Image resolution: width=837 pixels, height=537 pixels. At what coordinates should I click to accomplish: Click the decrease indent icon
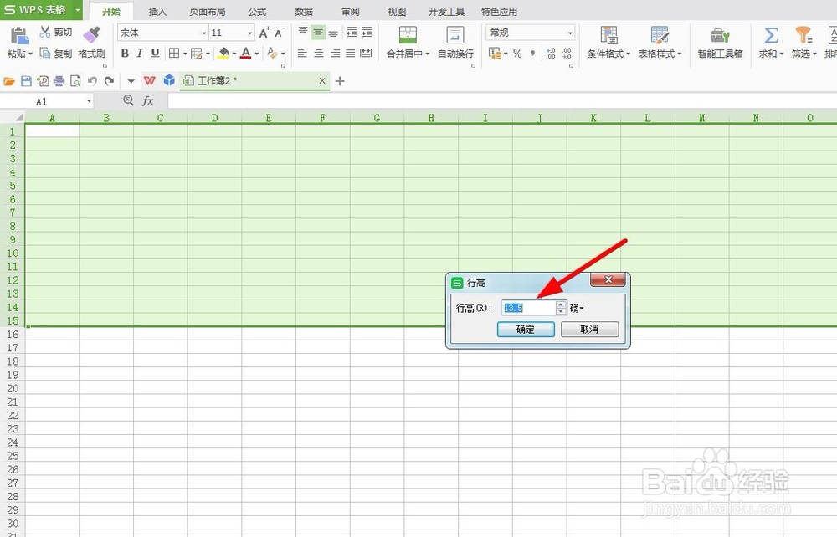pyautogui.click(x=352, y=33)
